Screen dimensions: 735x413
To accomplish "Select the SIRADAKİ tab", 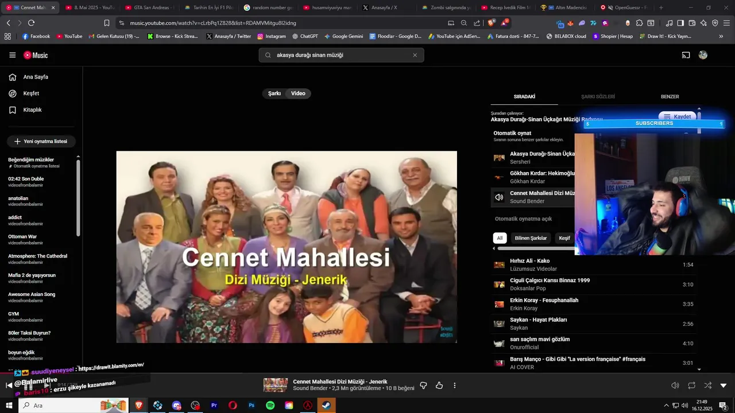I will (524, 97).
